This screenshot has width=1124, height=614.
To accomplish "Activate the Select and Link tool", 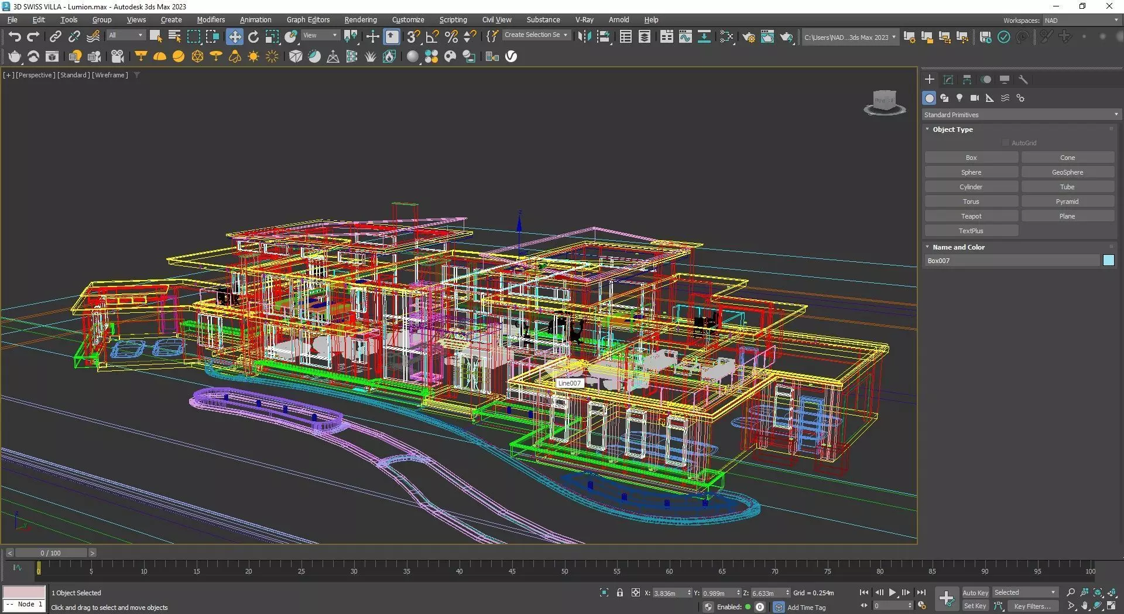I will pos(55,37).
